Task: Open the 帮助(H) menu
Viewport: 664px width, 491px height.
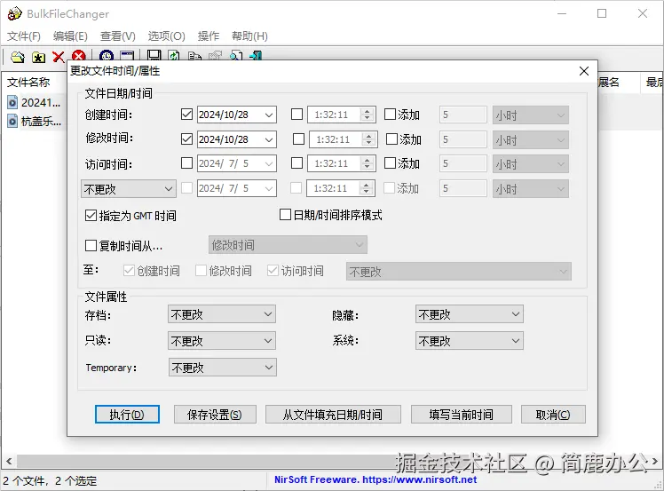Action: click(x=249, y=36)
